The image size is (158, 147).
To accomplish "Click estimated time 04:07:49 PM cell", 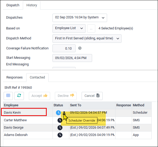I will [x=92, y=128].
